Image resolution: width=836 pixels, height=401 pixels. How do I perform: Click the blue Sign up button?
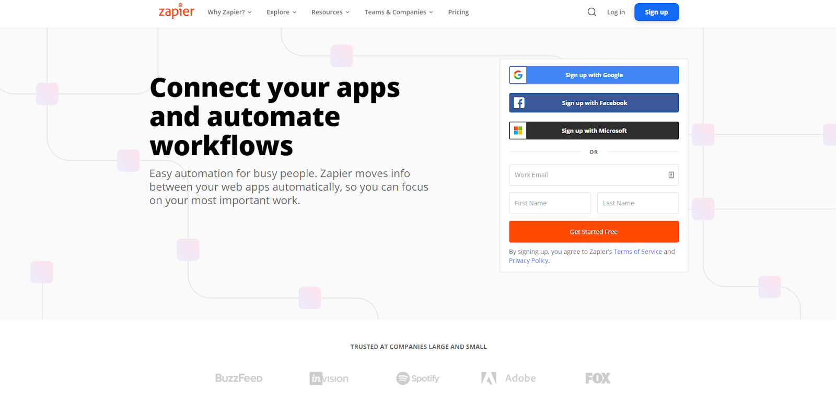[656, 12]
